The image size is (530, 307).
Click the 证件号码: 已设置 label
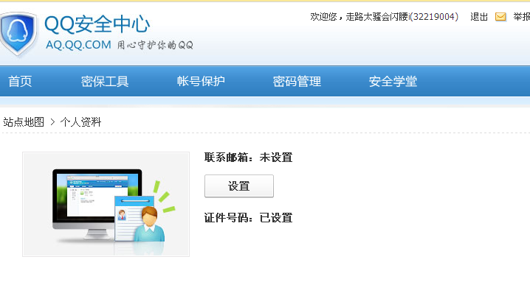[x=249, y=218]
